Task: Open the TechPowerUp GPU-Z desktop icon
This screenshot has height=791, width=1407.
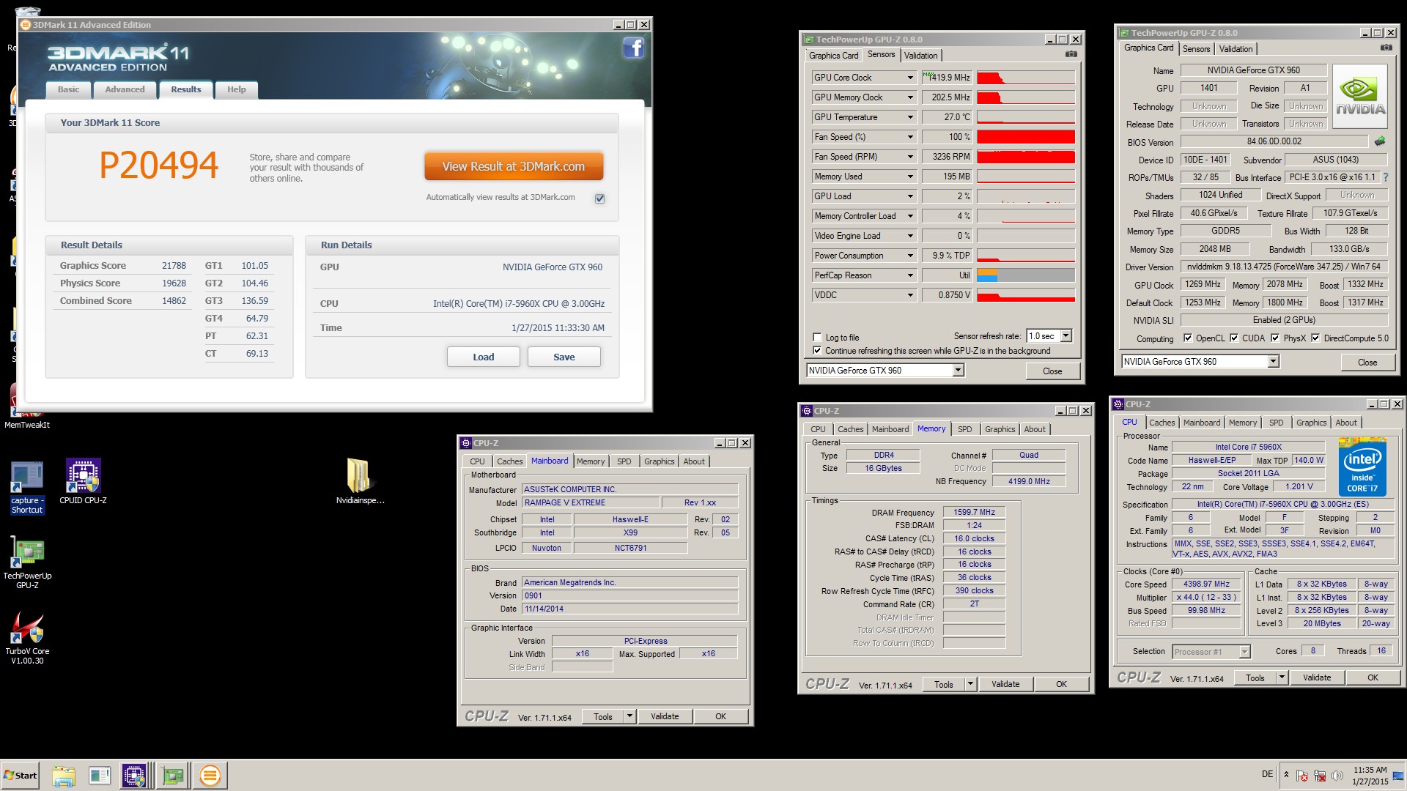Action: (x=27, y=562)
